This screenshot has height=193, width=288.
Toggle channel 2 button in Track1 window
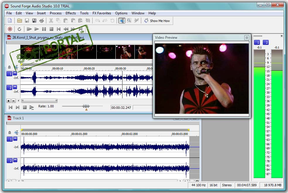coord(10,161)
